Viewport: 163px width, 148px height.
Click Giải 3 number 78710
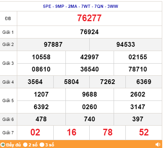[x=138, y=69]
